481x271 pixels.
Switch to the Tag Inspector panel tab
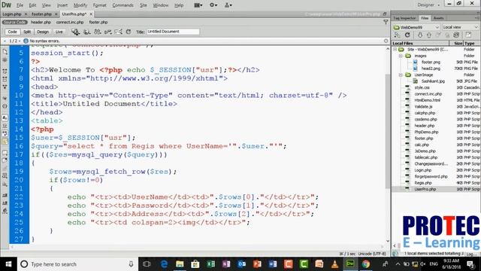click(x=404, y=18)
